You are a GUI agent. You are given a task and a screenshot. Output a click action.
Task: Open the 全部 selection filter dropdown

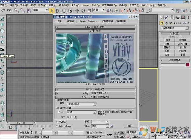41,10
